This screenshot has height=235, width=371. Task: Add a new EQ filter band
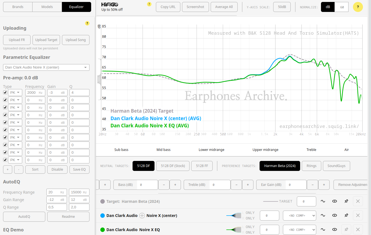click(8, 170)
